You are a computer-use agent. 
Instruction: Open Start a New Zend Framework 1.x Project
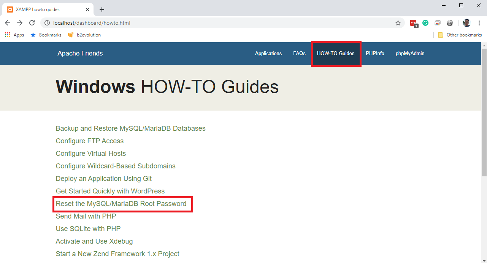(x=117, y=254)
